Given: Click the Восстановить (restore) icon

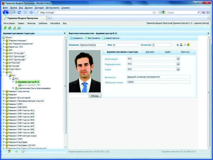Looking at the screenshot, I should pos(86,38).
